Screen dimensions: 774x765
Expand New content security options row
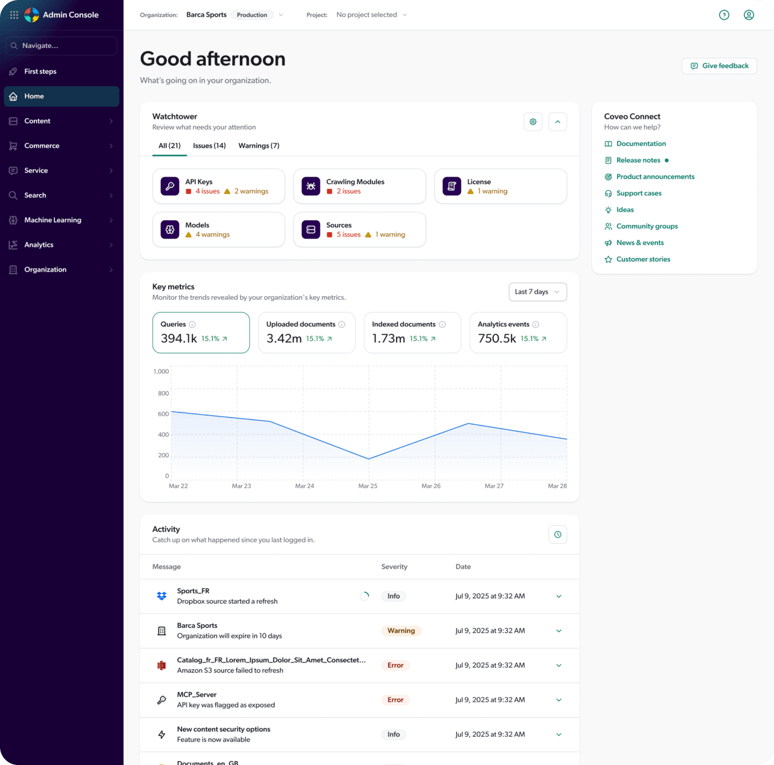[x=559, y=734]
